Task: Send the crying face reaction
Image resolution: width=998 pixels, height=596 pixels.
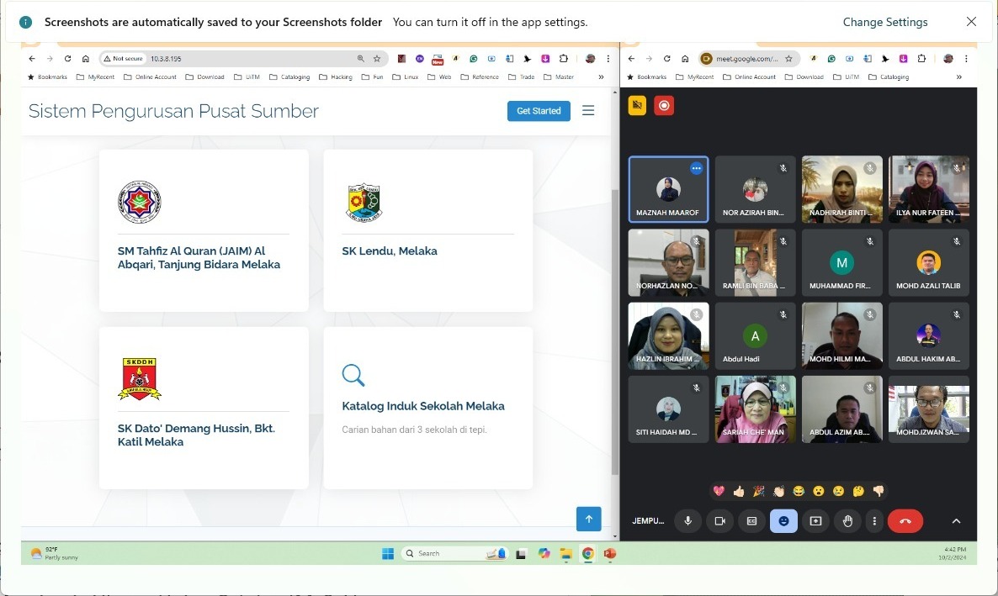Action: pos(838,491)
